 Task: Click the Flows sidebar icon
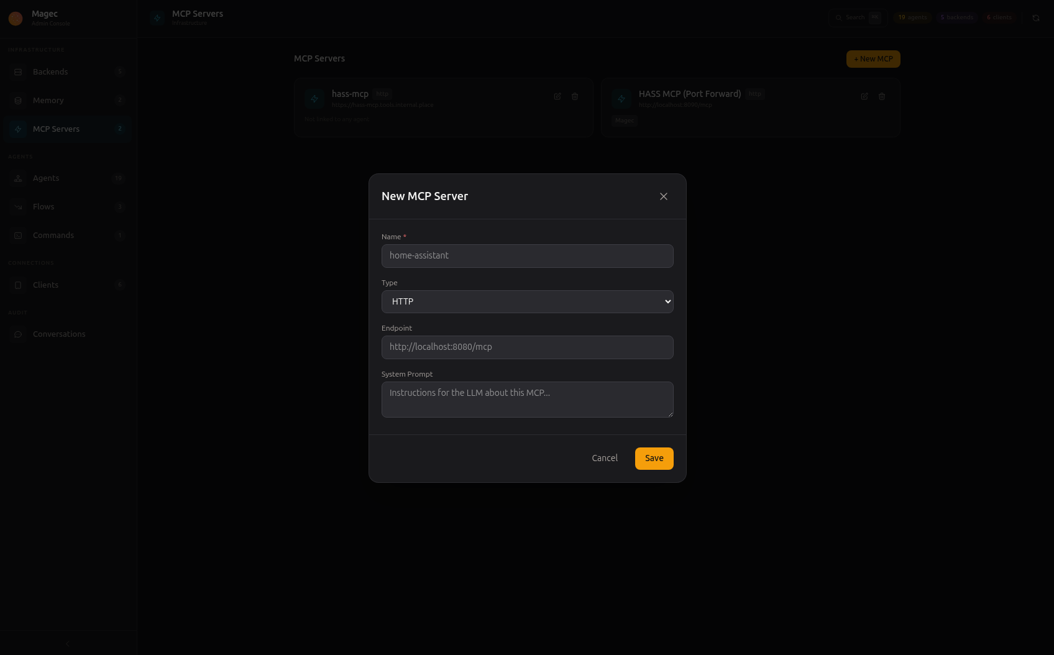[x=17, y=206]
